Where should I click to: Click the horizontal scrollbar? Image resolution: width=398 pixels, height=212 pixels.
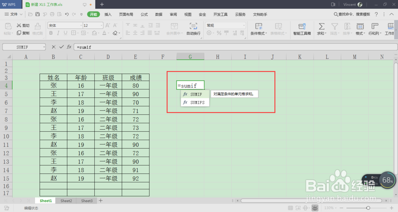312,200
